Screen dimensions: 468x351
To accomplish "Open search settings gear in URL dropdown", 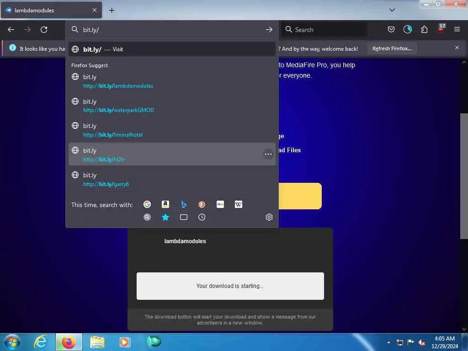I will coord(269,217).
